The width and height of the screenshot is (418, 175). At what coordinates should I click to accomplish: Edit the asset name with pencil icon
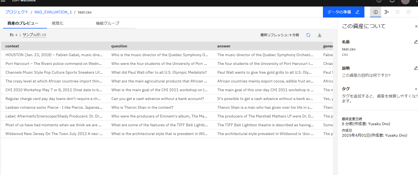click(416, 42)
